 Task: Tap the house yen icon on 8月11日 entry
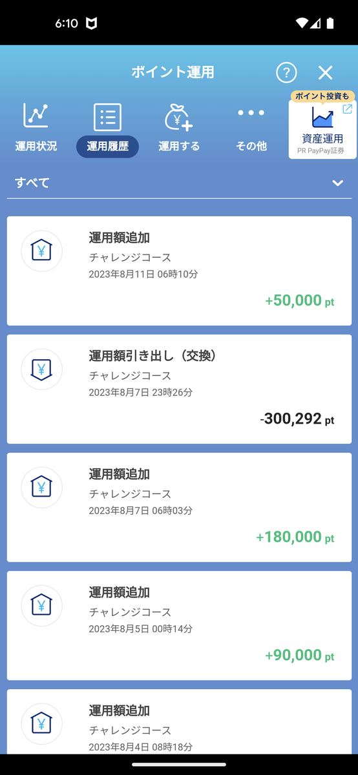(41, 251)
